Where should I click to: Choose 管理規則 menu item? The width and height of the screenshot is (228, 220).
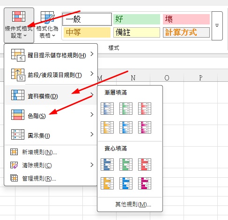51,178
